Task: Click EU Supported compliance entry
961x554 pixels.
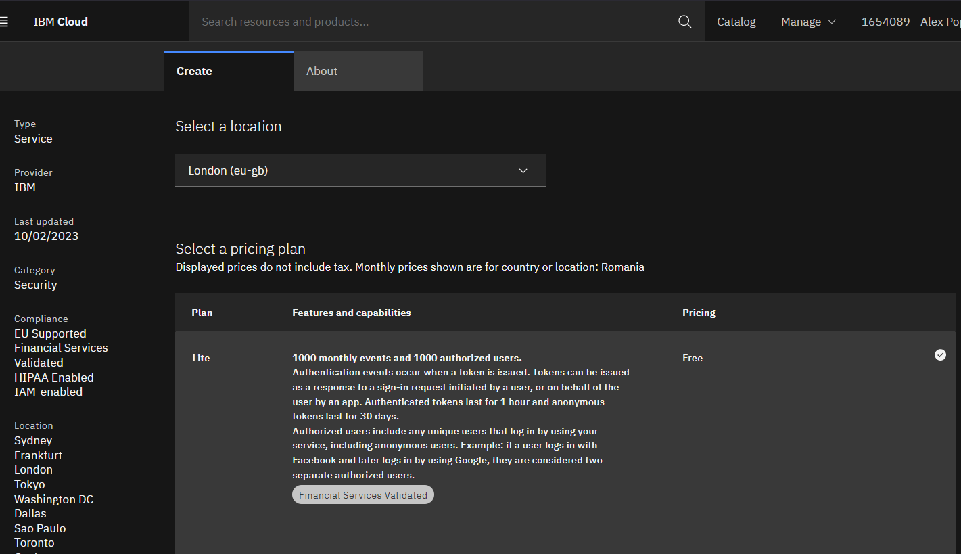Action: pos(50,333)
